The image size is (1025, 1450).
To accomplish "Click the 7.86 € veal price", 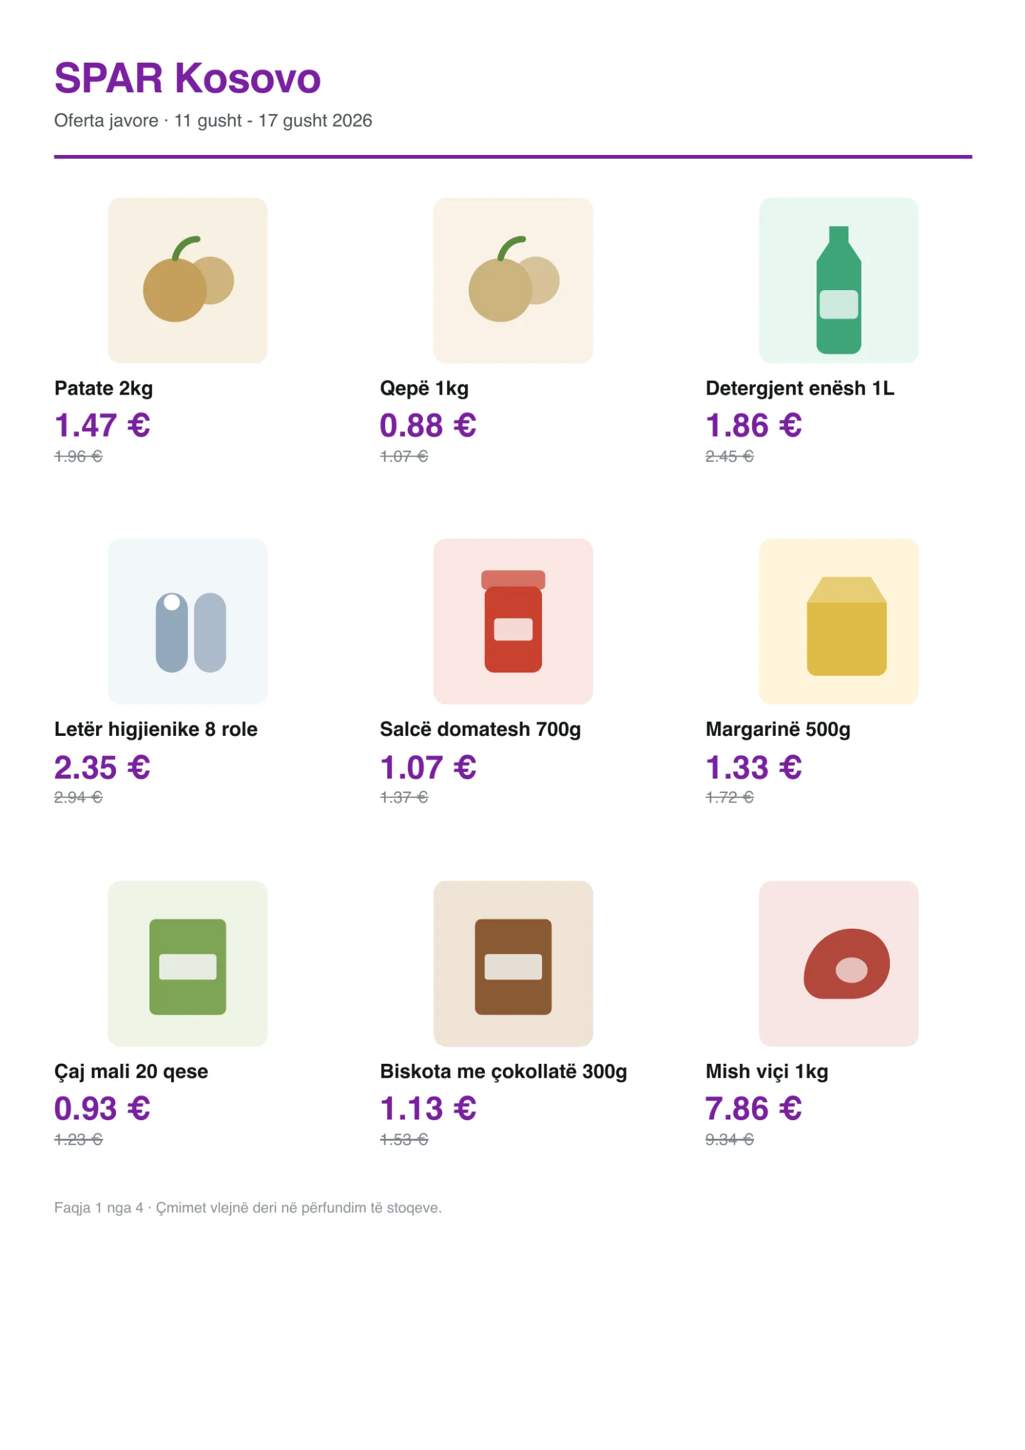I will (753, 1108).
